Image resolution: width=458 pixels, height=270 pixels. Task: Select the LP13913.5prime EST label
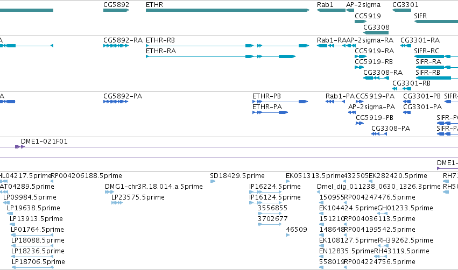(36, 219)
